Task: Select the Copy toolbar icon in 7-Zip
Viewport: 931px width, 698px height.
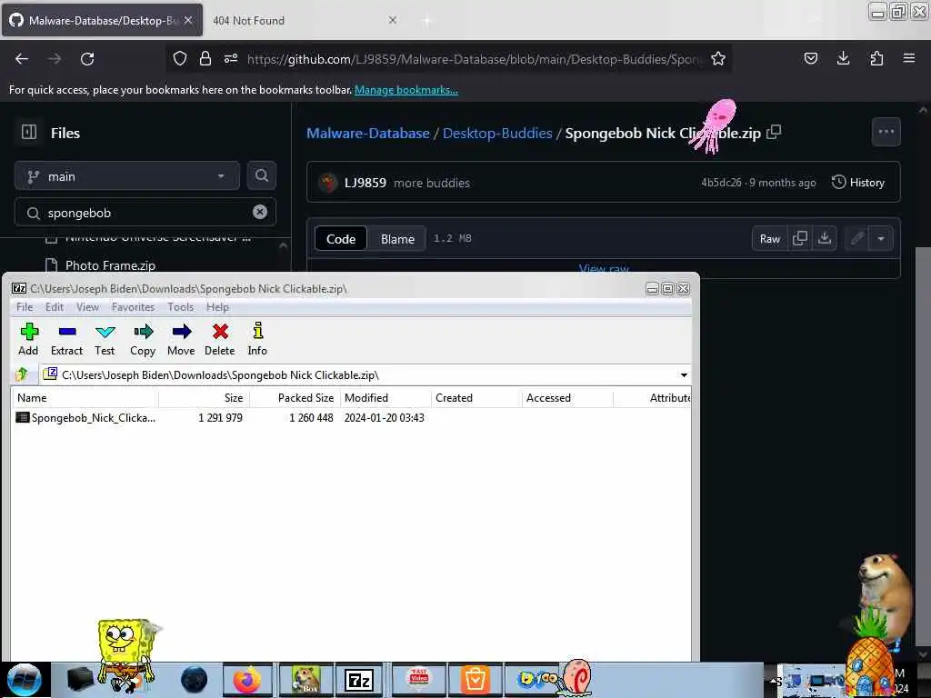Action: click(143, 339)
